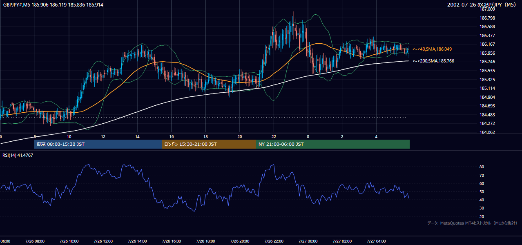
Task: Click hour tick 18 under price chart
Action: tap(206, 137)
